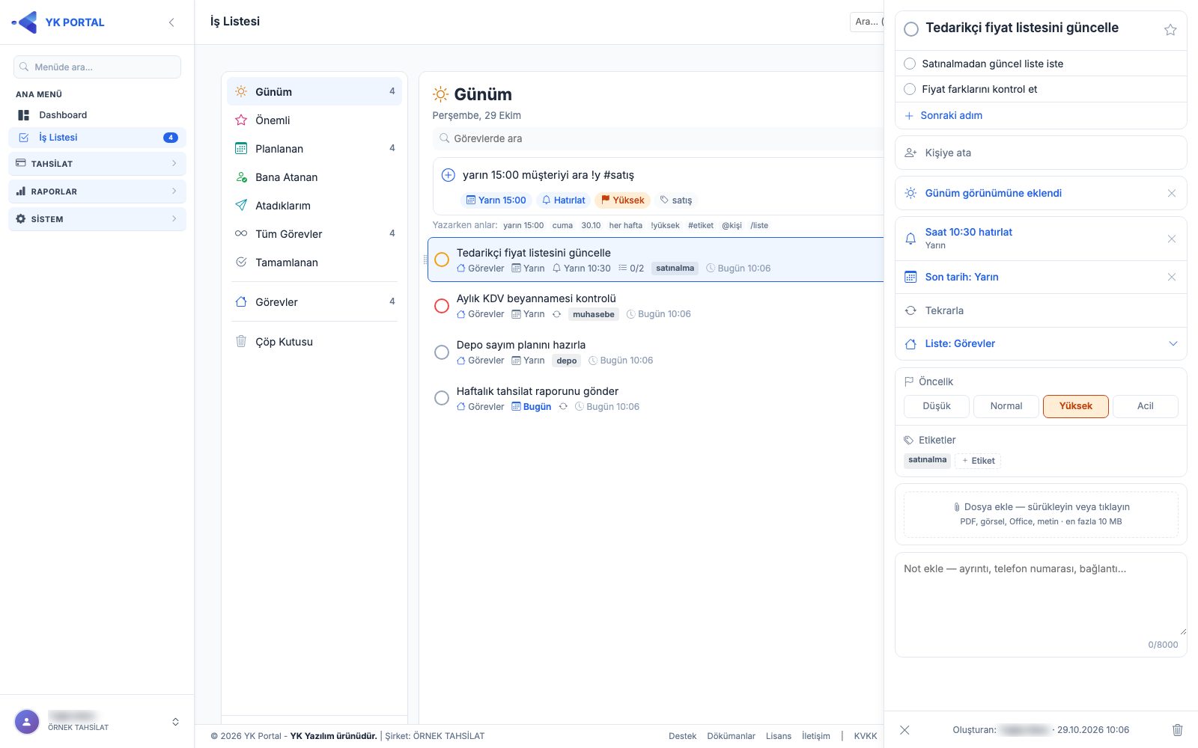The width and height of the screenshot is (1198, 748).
Task: Click the plus icon in new task field
Action: point(448,175)
